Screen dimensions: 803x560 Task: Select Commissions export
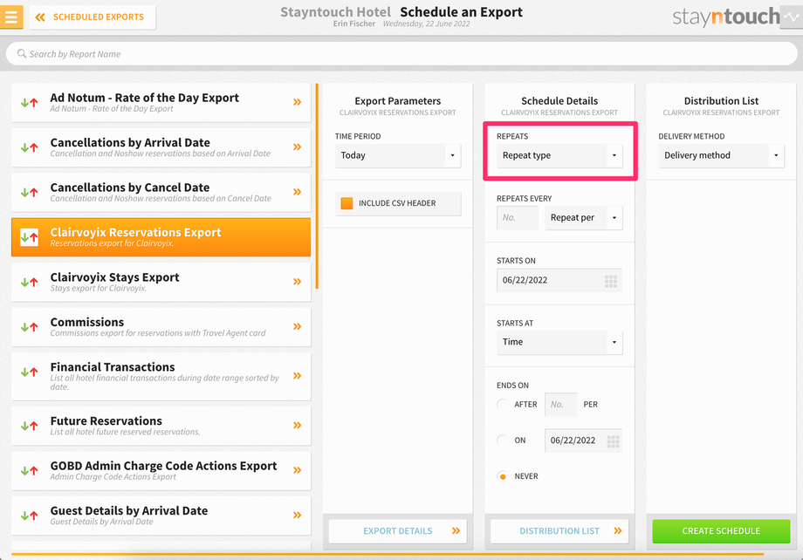161,327
